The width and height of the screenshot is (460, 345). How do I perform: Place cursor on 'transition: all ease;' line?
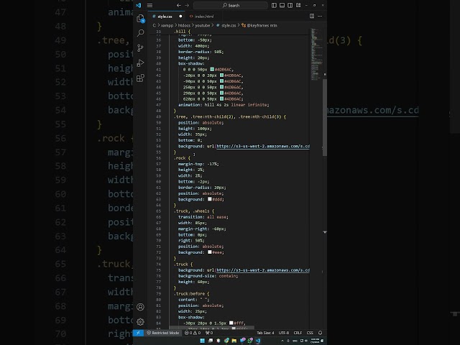pyautogui.click(x=203, y=217)
